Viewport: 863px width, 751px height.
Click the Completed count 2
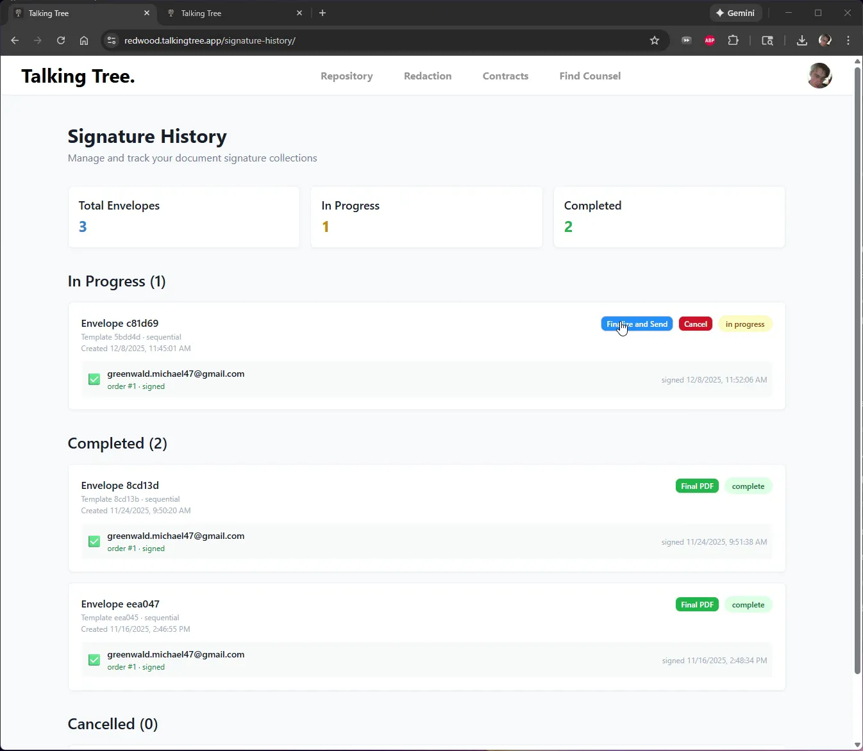point(568,227)
